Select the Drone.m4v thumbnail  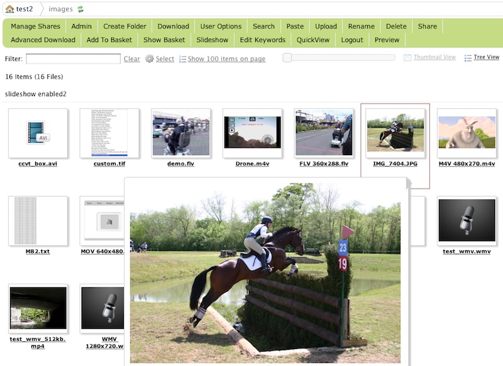[252, 133]
